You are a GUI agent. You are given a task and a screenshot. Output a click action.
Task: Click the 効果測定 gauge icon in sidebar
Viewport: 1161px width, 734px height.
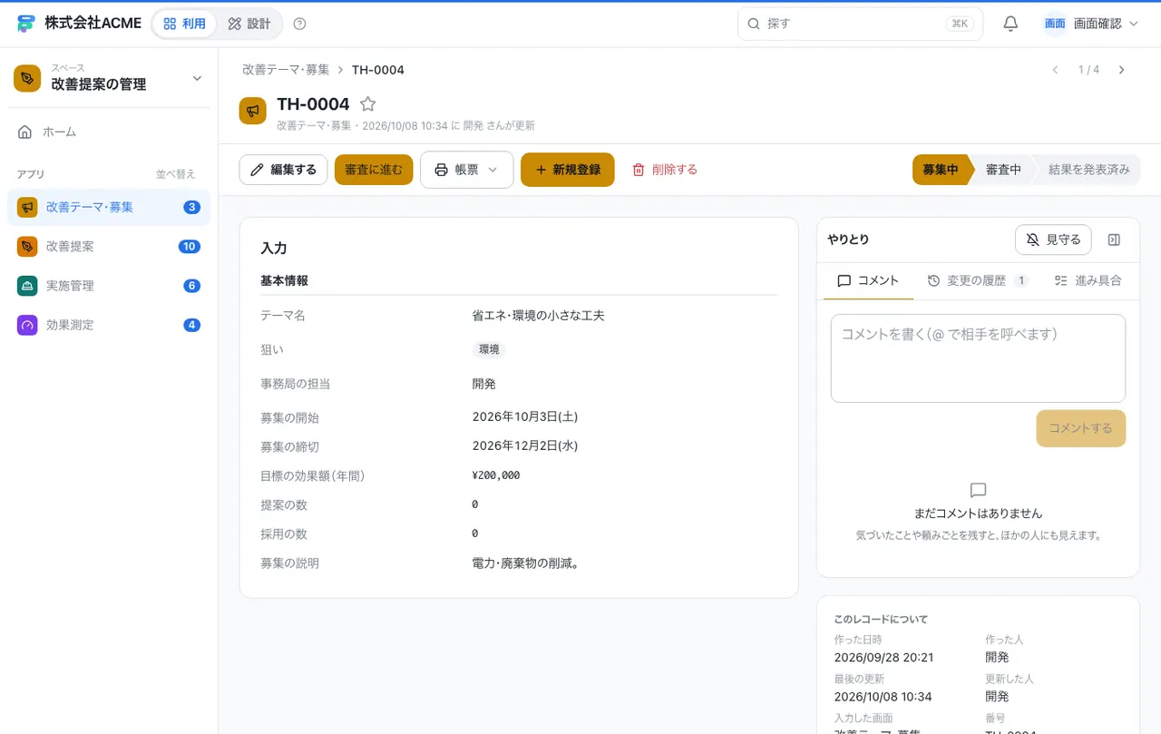(27, 325)
